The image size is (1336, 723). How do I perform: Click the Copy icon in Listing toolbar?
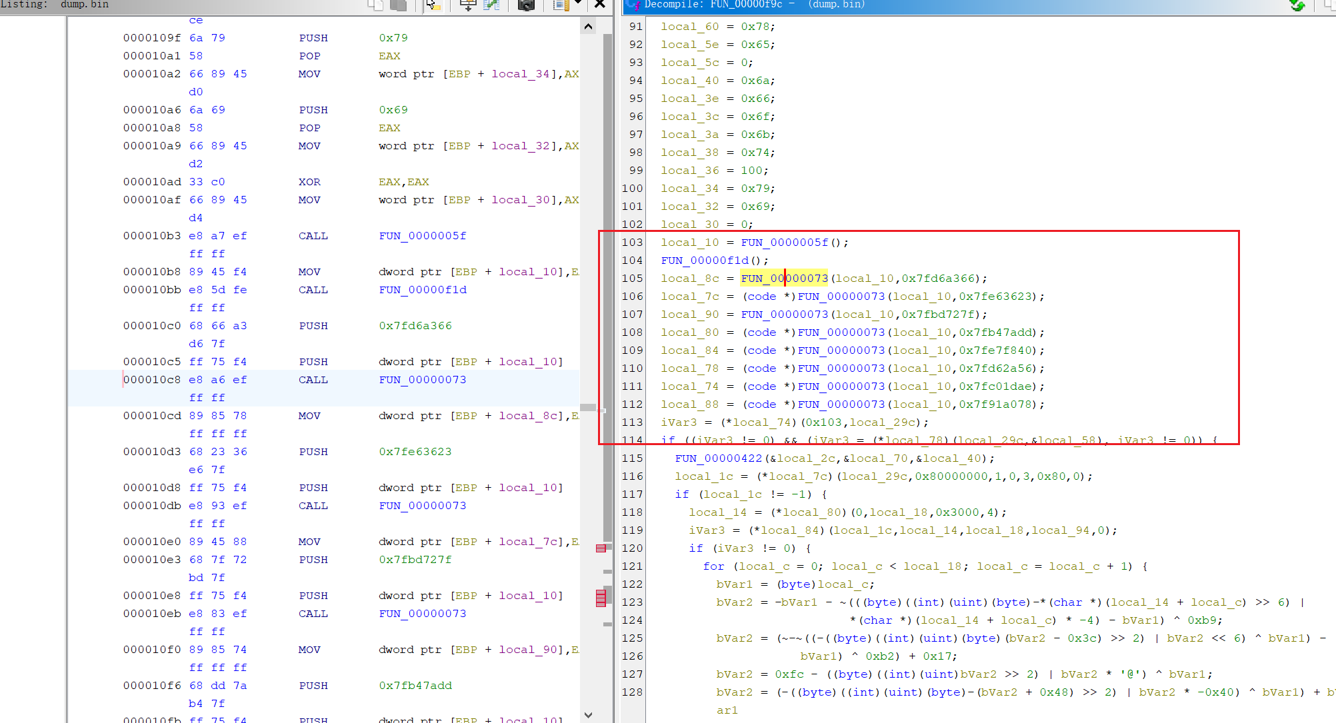376,5
